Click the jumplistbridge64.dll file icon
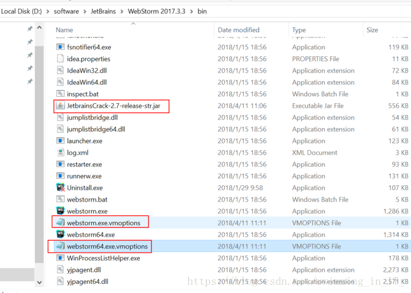Screen dimensions: 411x293 (x=60, y=129)
